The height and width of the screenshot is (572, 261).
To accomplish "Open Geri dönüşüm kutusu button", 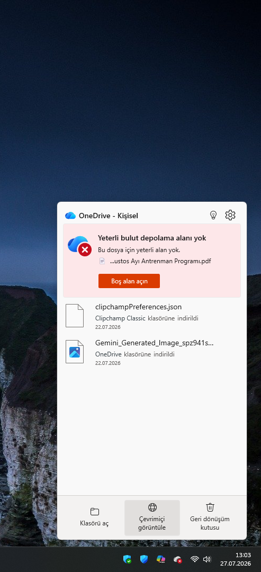I will pyautogui.click(x=210, y=517).
